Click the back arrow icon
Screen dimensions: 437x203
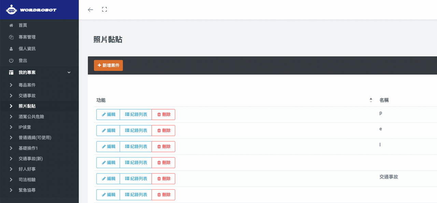click(x=90, y=10)
